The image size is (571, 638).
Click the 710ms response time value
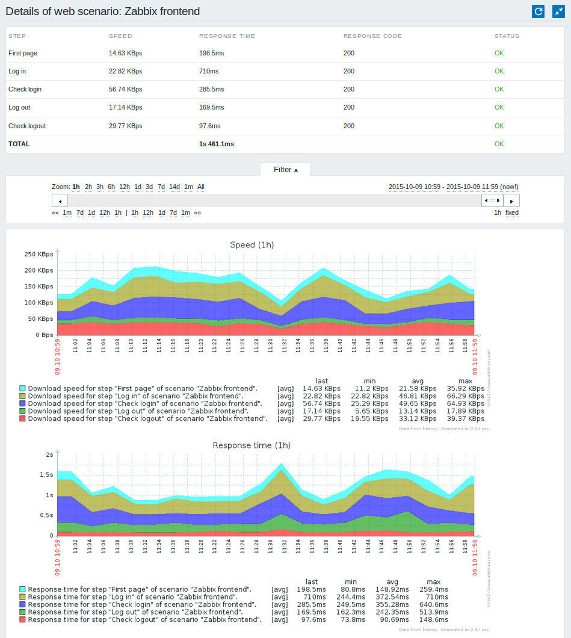[x=209, y=71]
